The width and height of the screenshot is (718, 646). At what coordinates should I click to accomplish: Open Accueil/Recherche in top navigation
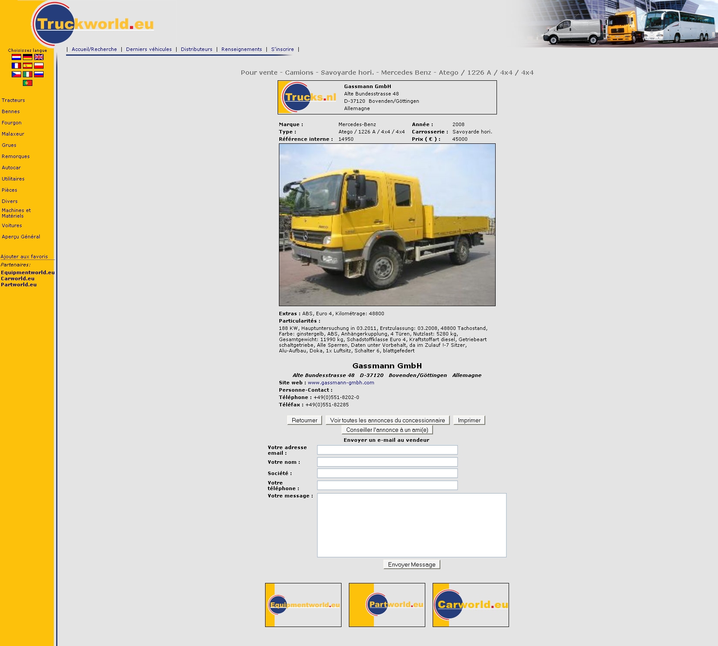point(94,49)
